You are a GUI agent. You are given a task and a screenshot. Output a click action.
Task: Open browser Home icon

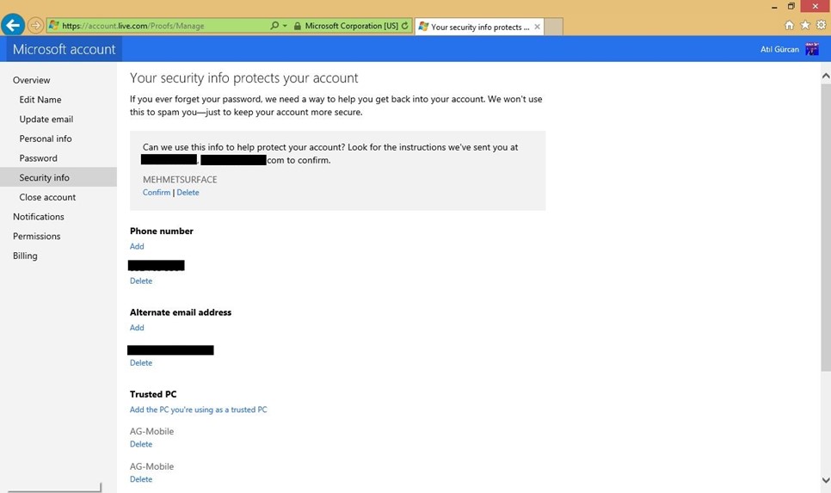(789, 25)
